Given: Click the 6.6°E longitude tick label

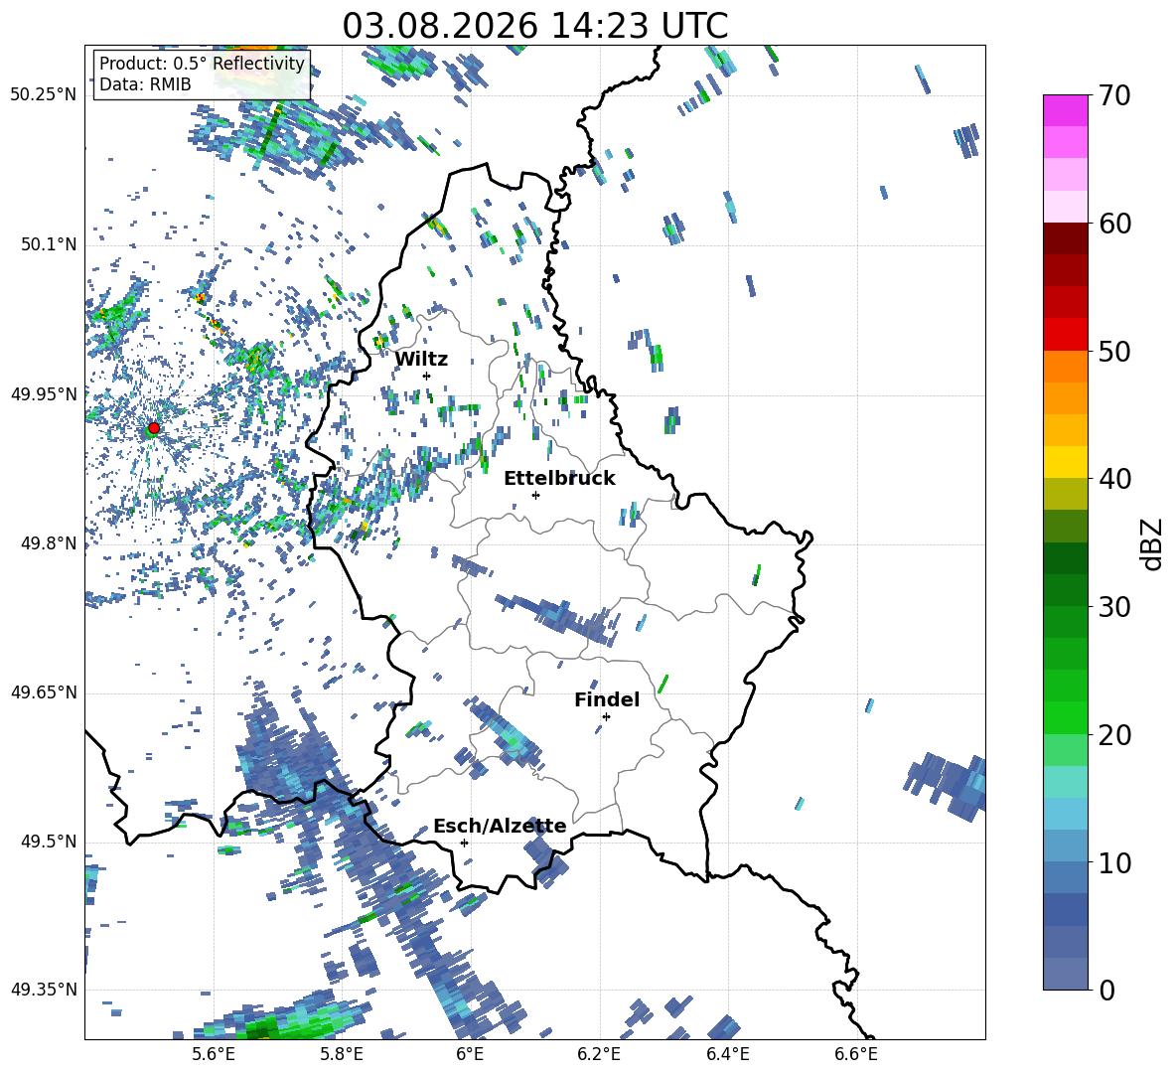Looking at the screenshot, I should point(856,1054).
